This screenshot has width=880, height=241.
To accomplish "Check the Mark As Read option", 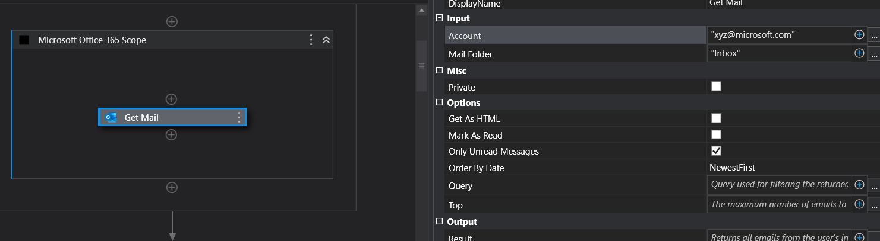I will click(x=717, y=134).
